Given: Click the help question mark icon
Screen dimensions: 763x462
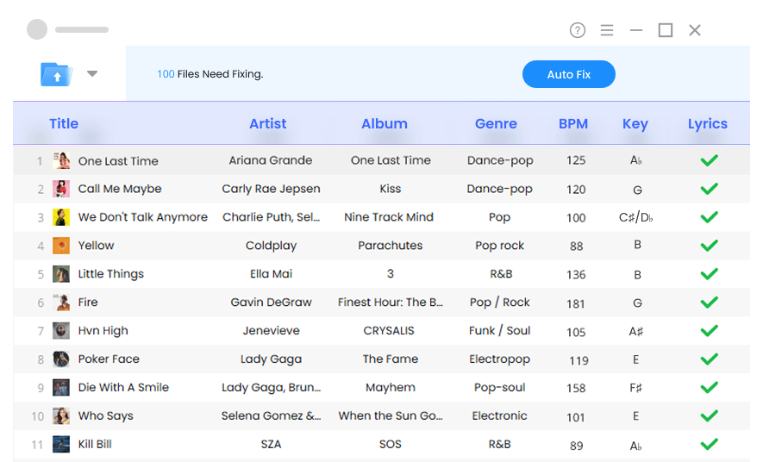Looking at the screenshot, I should point(577,30).
